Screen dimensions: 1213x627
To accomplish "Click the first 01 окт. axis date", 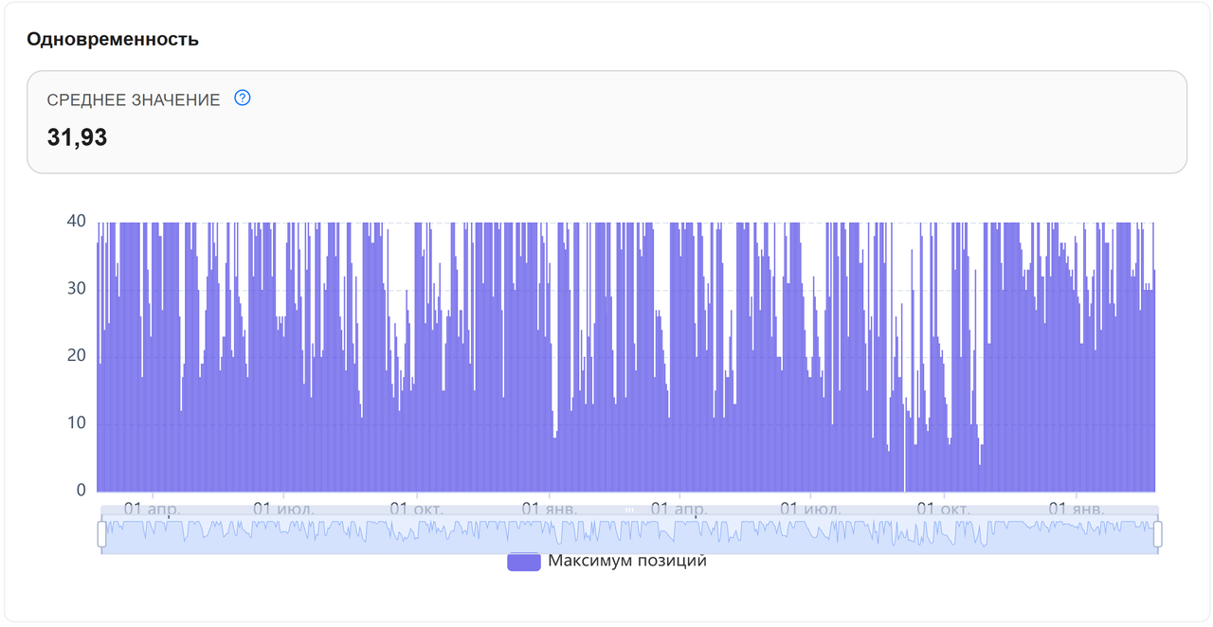I will point(418,509).
